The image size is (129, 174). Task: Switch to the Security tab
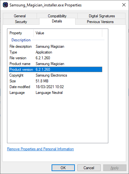click(21, 22)
